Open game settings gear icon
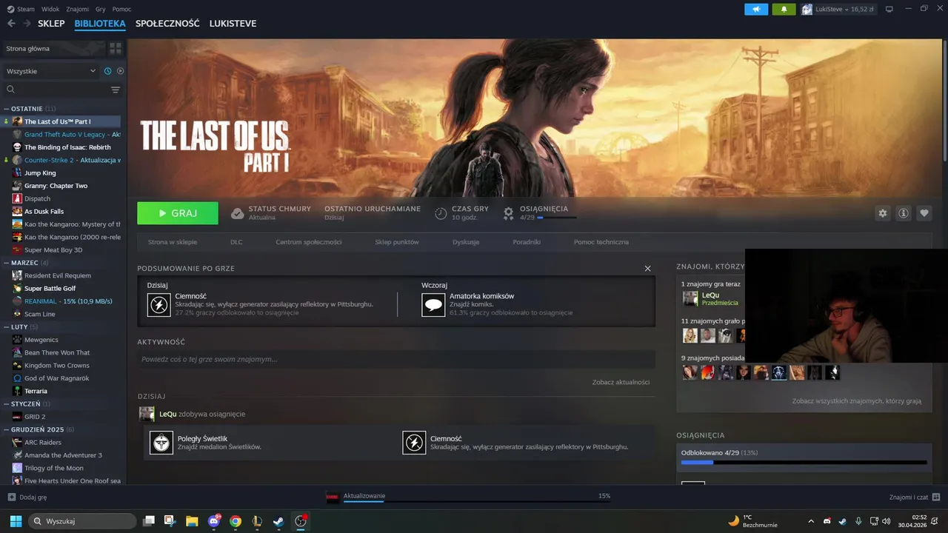 (883, 213)
